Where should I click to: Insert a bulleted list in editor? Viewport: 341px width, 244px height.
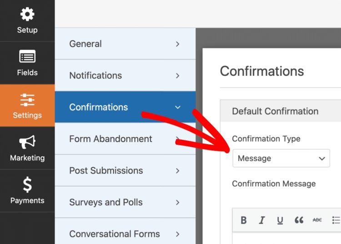pyautogui.click(x=336, y=220)
